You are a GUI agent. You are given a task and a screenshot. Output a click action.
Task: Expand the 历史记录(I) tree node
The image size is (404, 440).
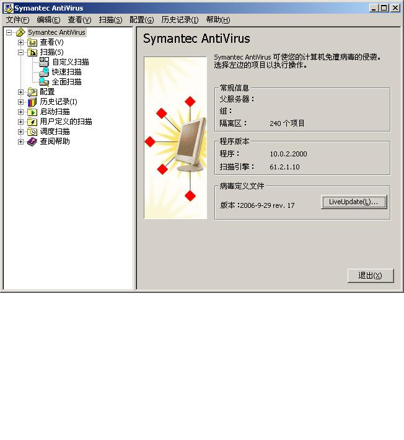[x=20, y=102]
